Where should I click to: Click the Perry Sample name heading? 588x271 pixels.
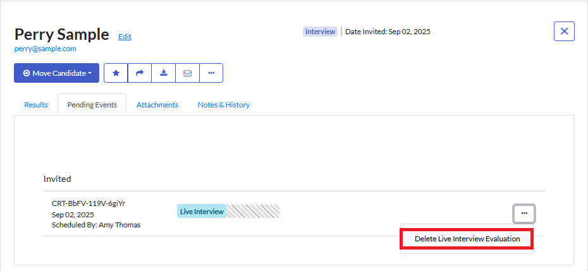pyautogui.click(x=62, y=35)
